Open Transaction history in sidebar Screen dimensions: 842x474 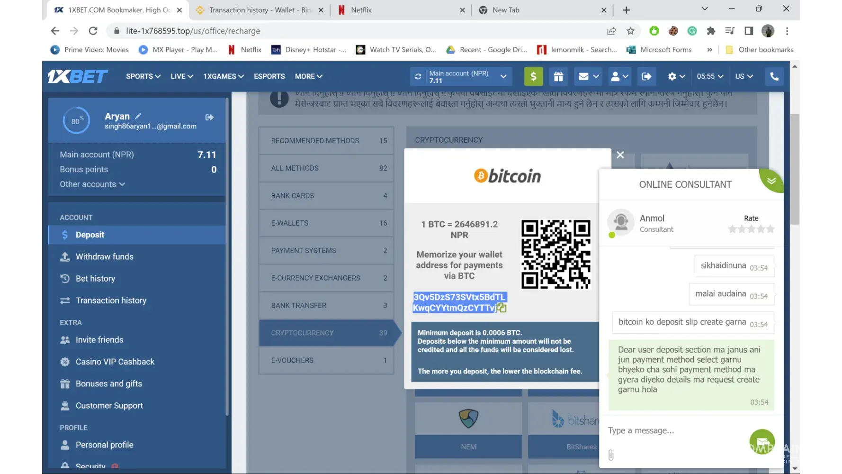coord(111,301)
